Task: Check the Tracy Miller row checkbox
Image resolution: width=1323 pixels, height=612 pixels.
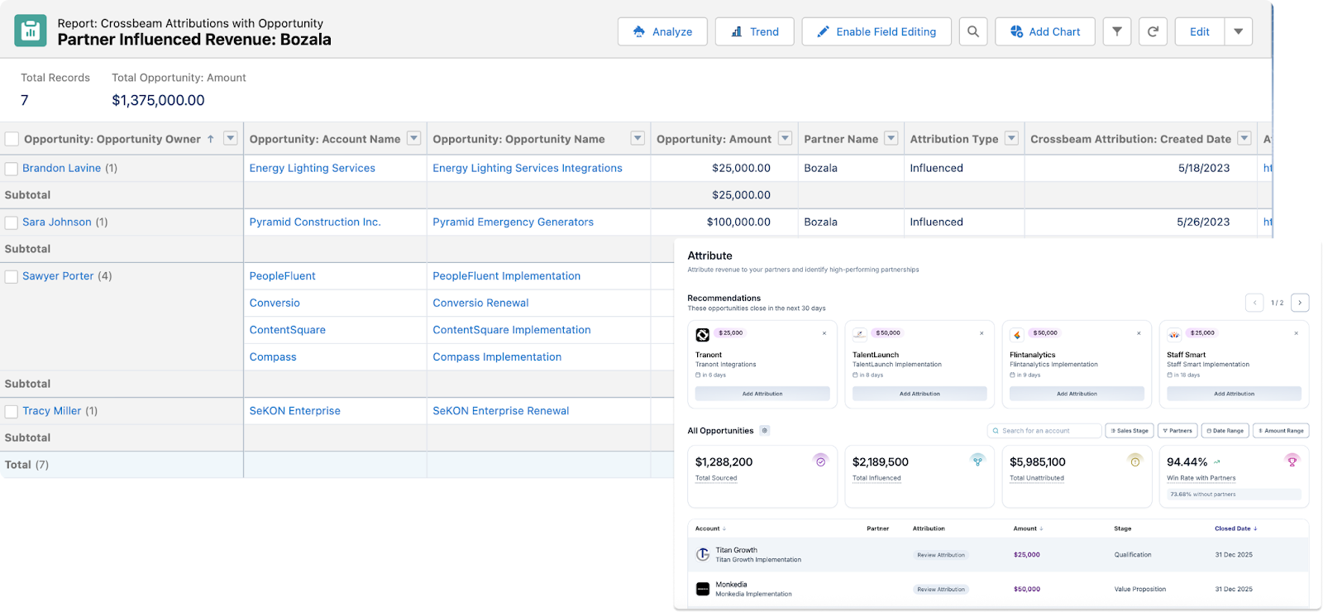Action: (x=12, y=411)
